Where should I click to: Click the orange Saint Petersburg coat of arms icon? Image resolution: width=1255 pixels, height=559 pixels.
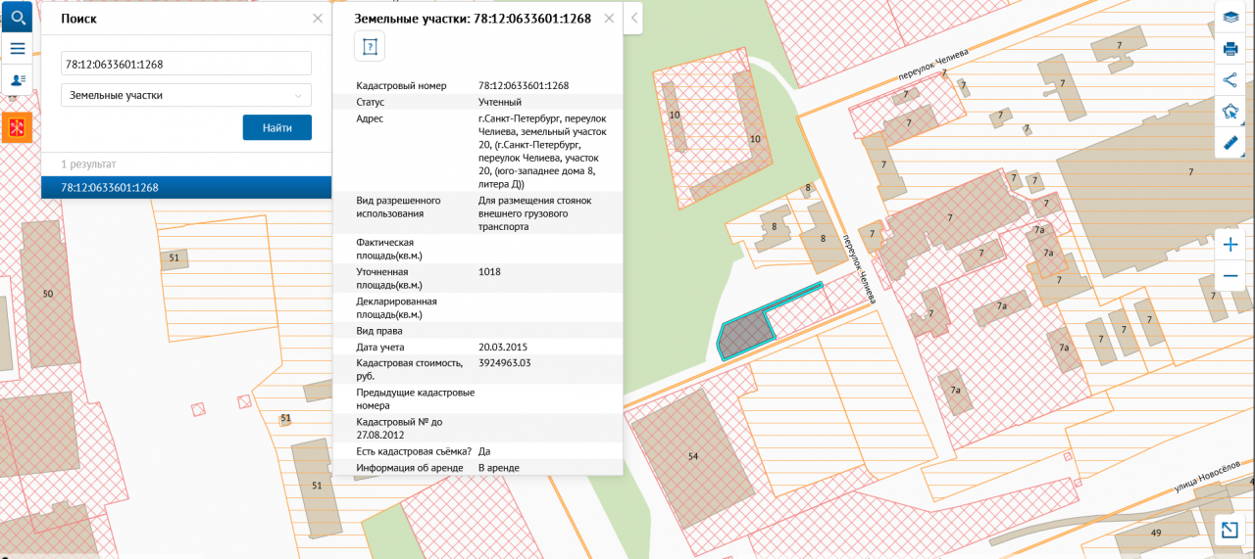tap(17, 127)
